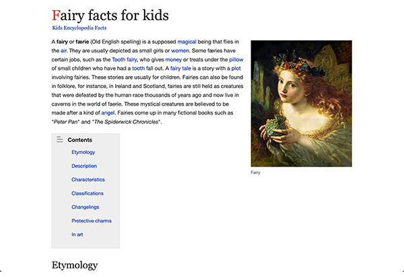Jump to Description in Contents
Viewport: 404px width, 277px height.
tap(84, 166)
